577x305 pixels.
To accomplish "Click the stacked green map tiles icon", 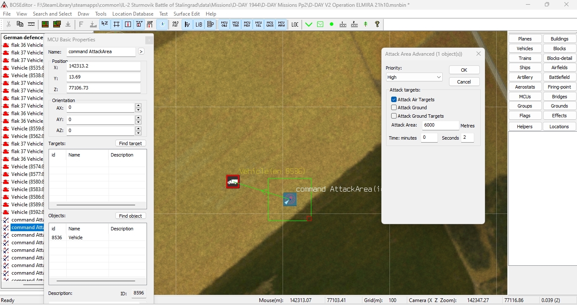I will coord(56,24).
